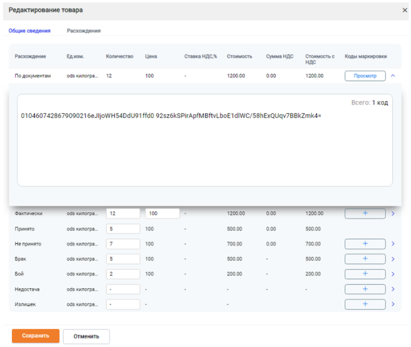Add marking code for Бой row
Screen dimensions: 411x347
coord(365,274)
